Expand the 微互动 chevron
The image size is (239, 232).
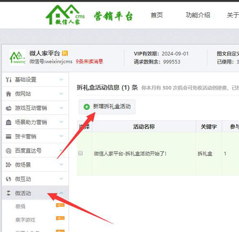[x=61, y=179]
